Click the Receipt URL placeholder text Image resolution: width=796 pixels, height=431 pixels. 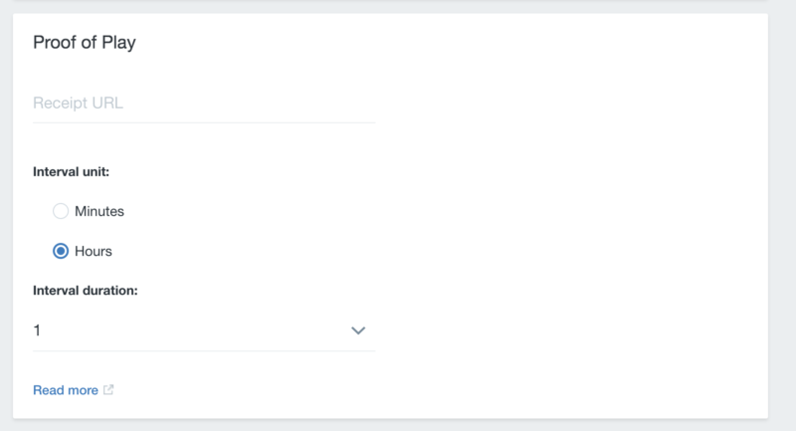(79, 104)
